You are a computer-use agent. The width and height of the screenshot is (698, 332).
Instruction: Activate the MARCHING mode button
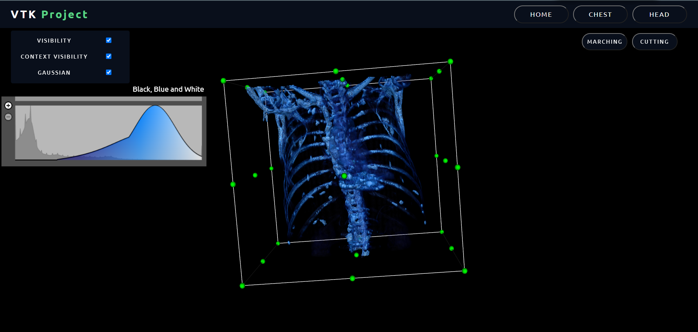(604, 41)
